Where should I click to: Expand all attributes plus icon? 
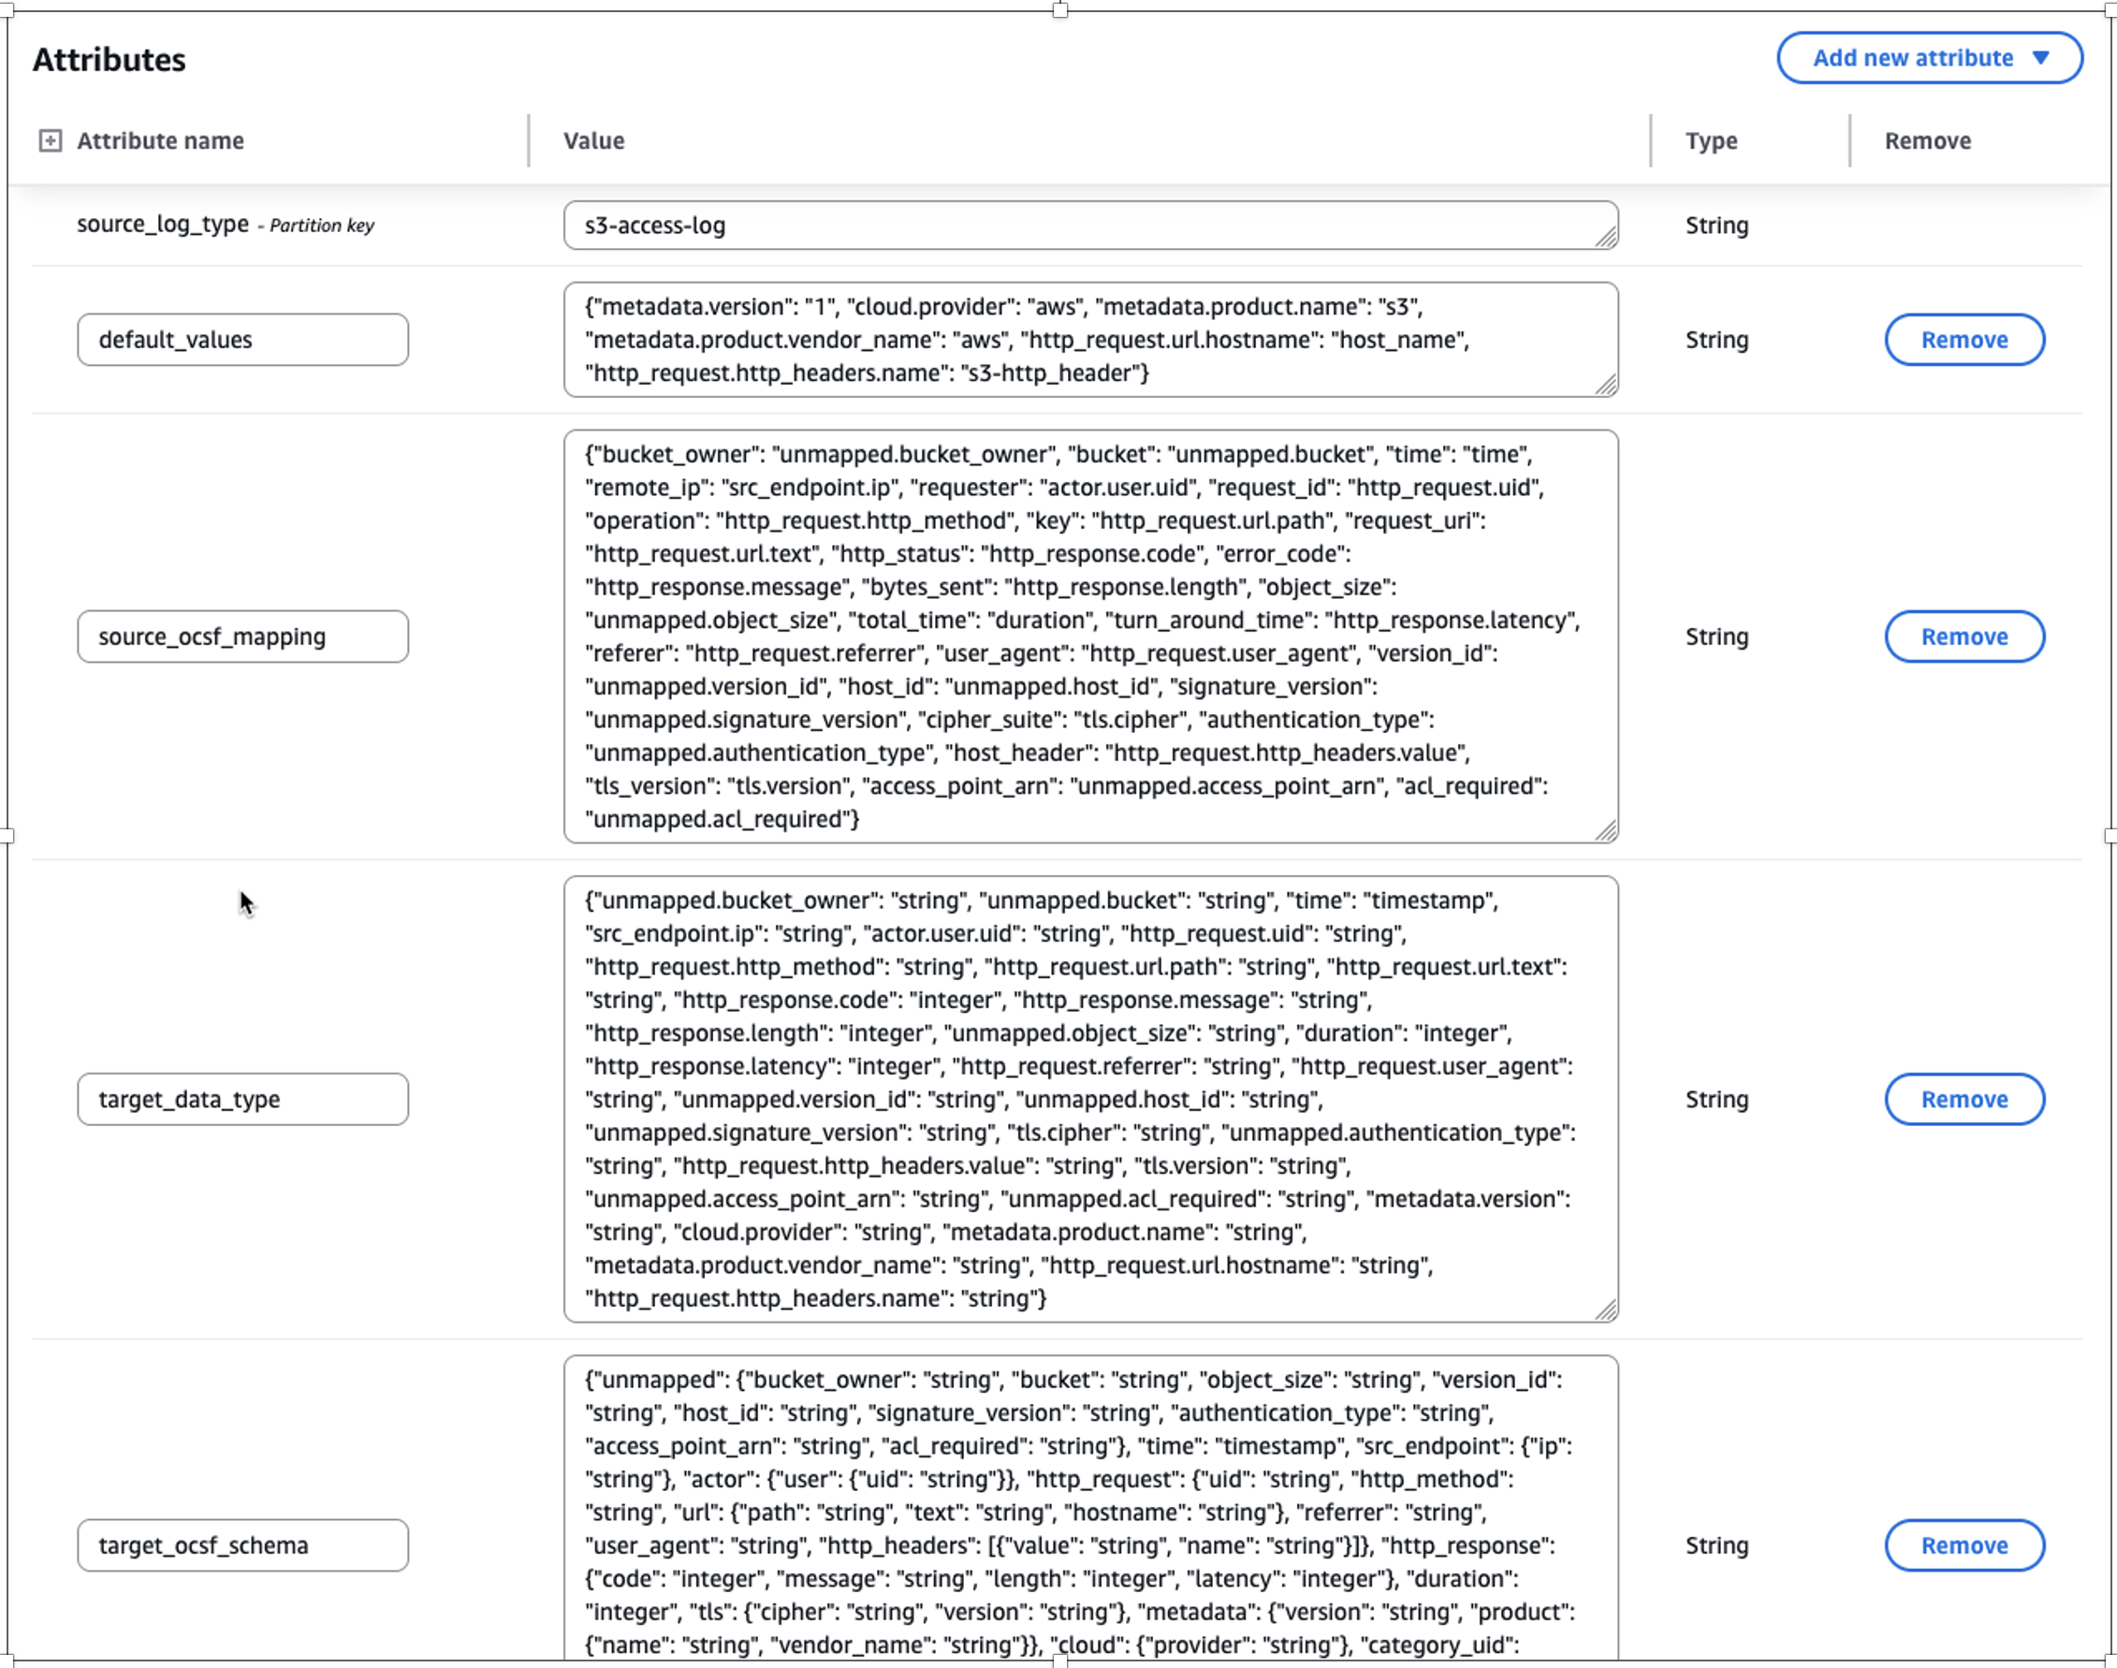click(x=50, y=140)
